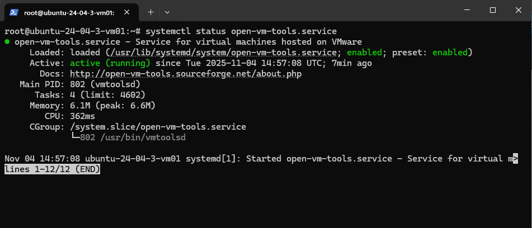Open a new tab with the plus button
This screenshot has width=532, height=228.
pos(150,11)
